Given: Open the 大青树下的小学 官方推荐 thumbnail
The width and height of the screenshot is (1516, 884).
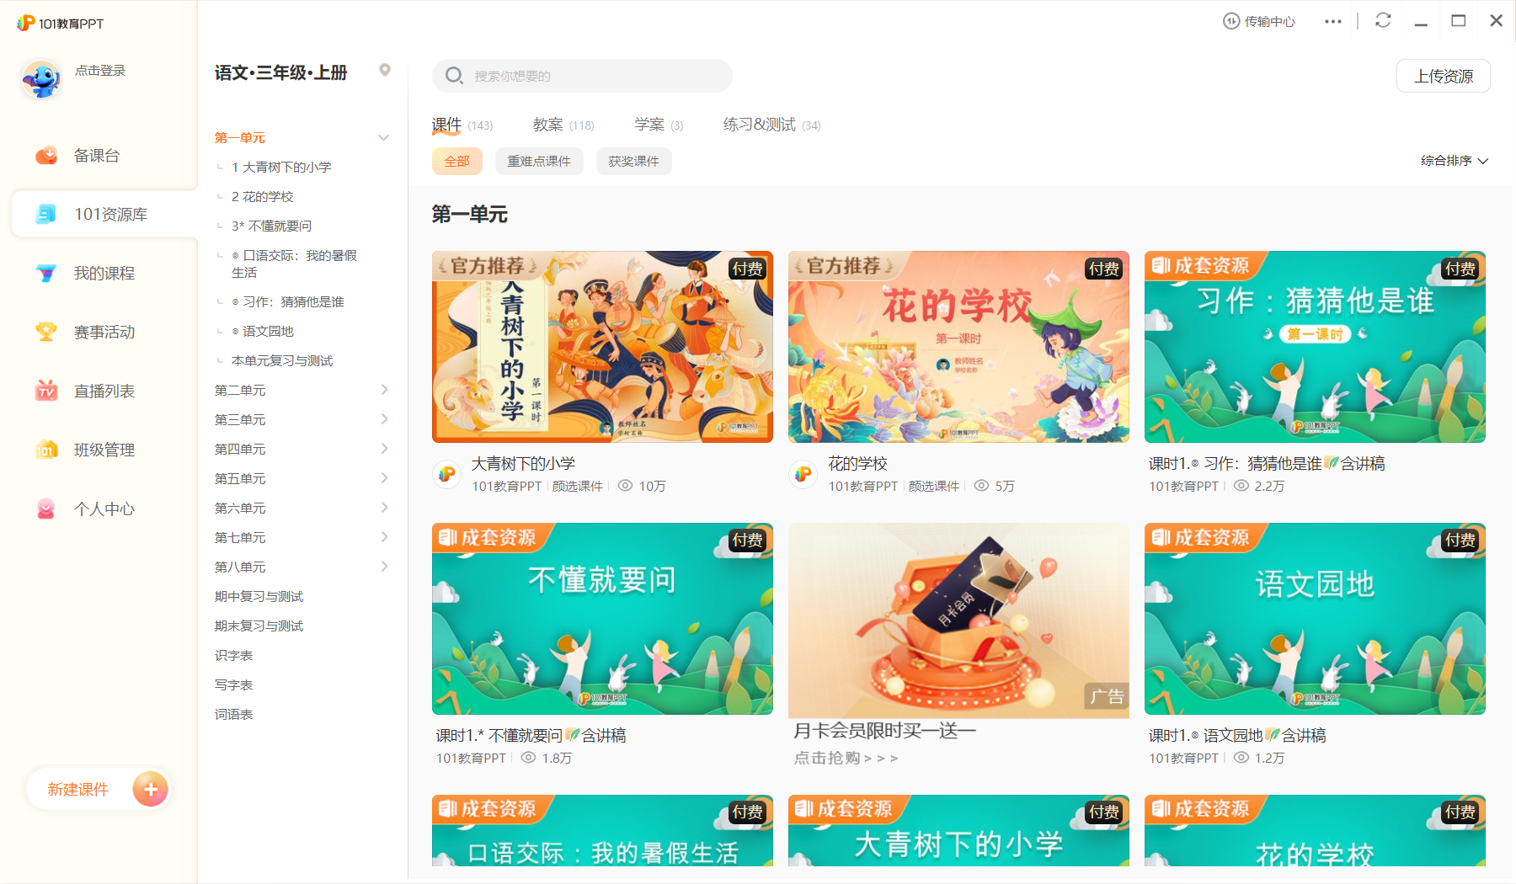Looking at the screenshot, I should tap(602, 347).
